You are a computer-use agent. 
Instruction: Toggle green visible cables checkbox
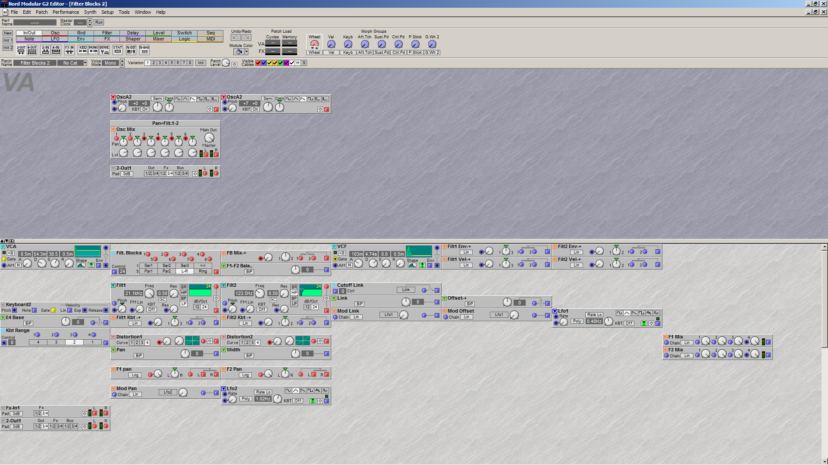[281, 63]
